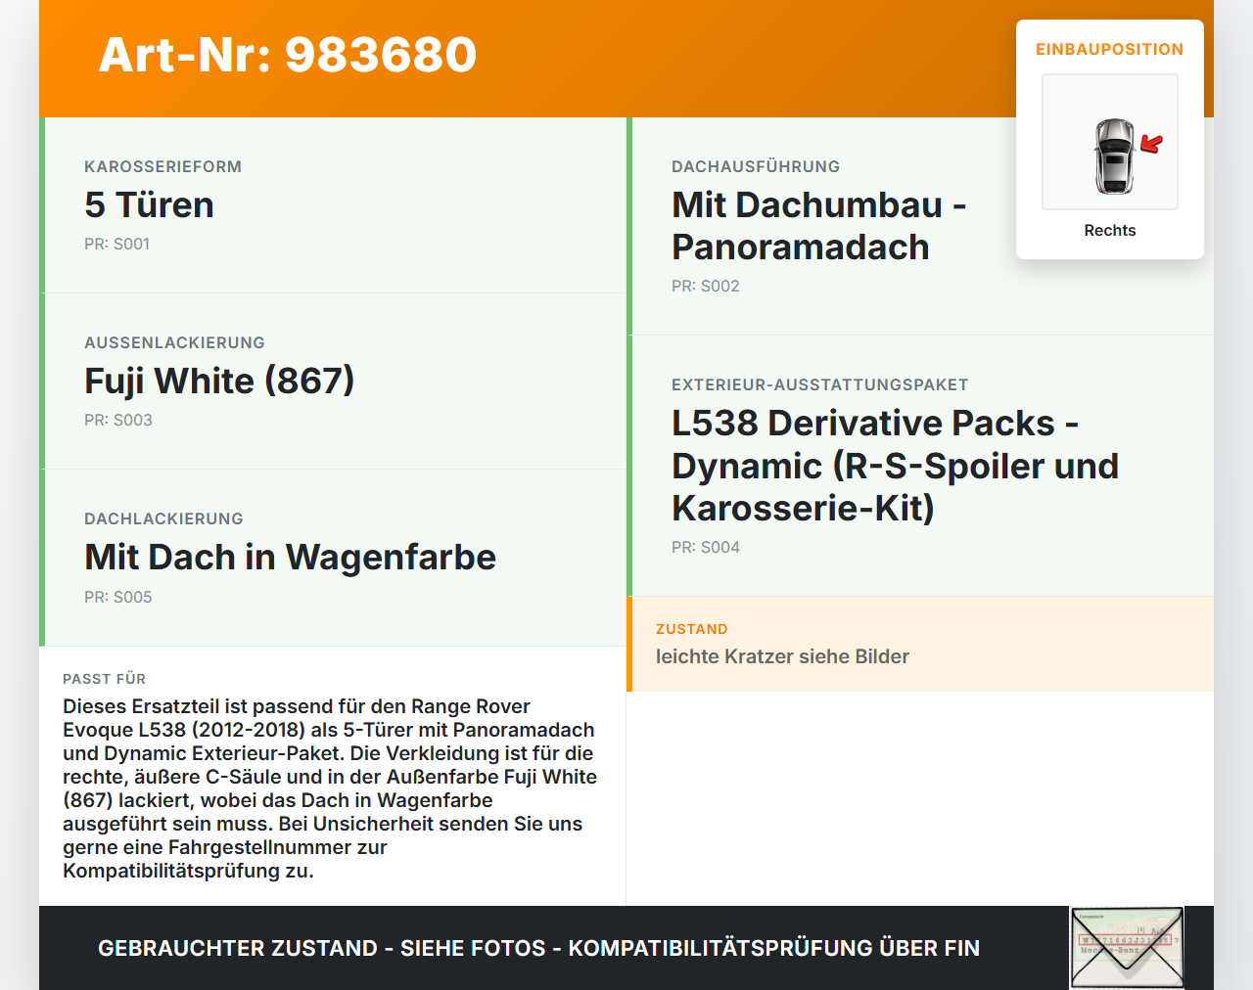Select the Fuji White (867) color entry
The width and height of the screenshot is (1253, 990).
(219, 381)
